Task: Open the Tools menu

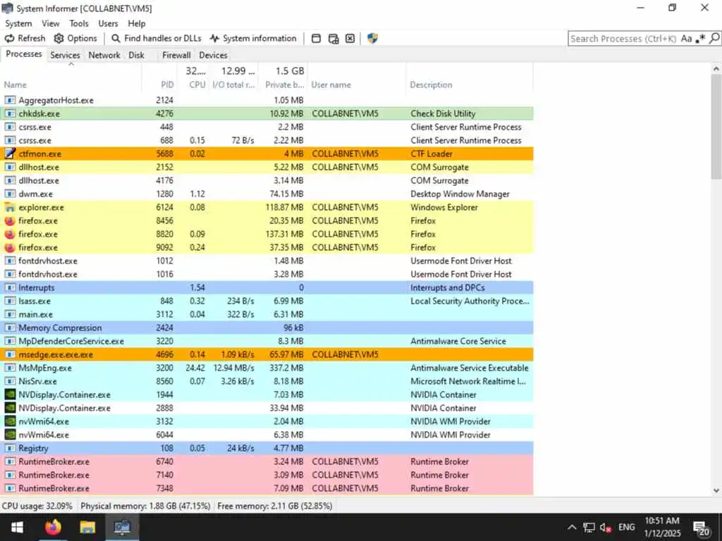Action: 79,23
